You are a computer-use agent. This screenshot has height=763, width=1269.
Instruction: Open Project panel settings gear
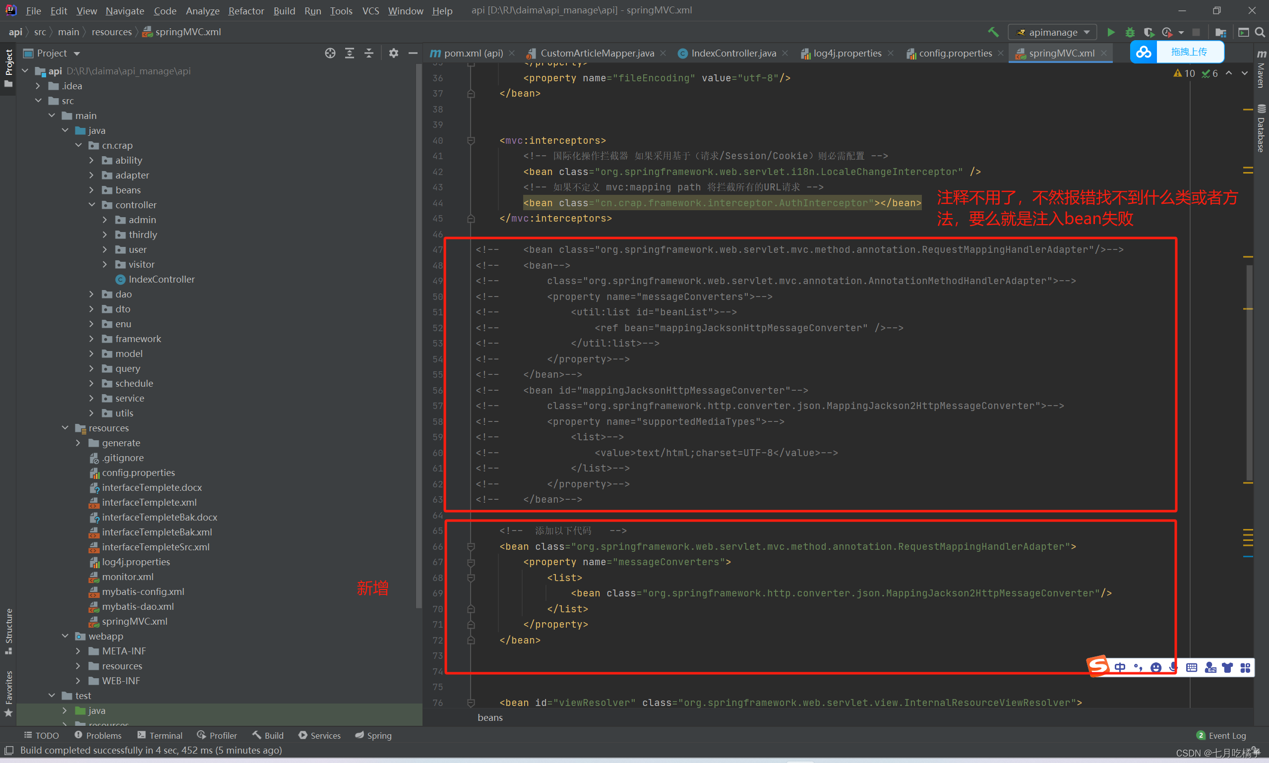393,53
